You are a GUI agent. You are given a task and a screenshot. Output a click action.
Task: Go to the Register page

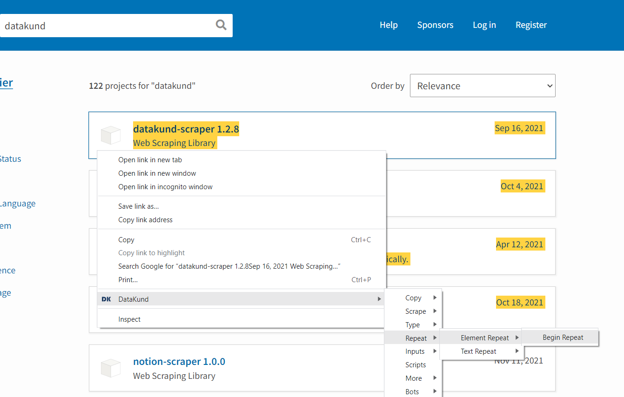[x=531, y=25]
